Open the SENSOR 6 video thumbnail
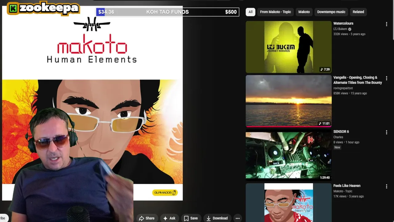Image resolution: width=394 pixels, height=222 pixels. click(x=288, y=155)
